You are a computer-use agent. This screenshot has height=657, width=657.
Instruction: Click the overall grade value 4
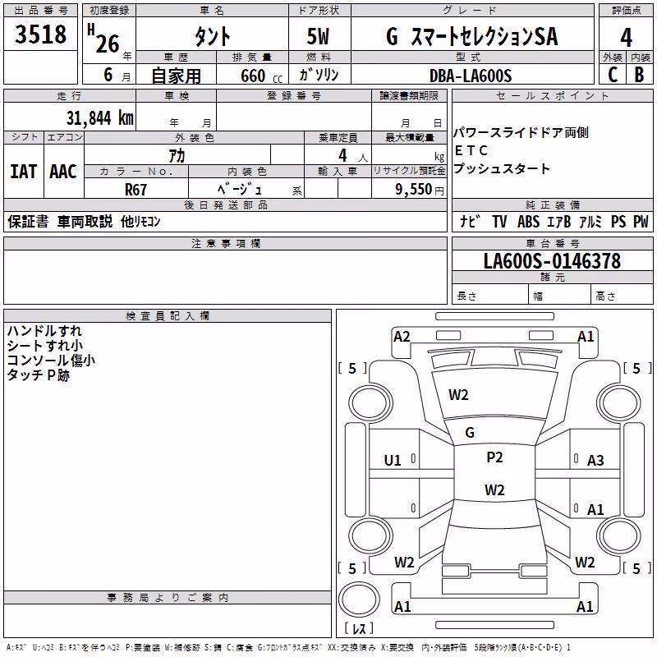(626, 37)
